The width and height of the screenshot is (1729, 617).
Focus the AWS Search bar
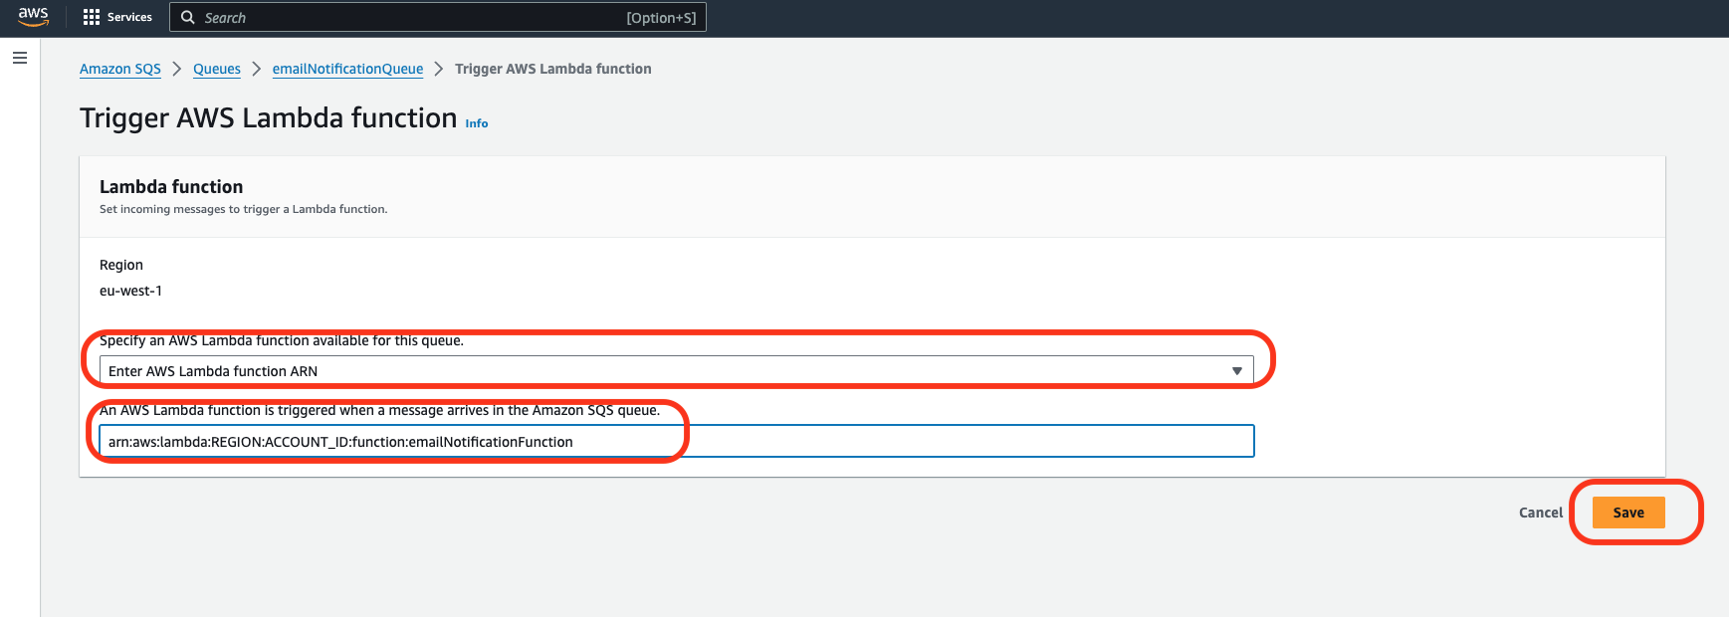438,17
